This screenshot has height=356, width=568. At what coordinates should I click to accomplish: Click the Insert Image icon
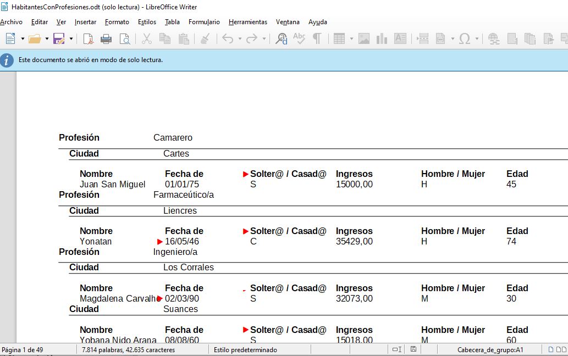[363, 38]
